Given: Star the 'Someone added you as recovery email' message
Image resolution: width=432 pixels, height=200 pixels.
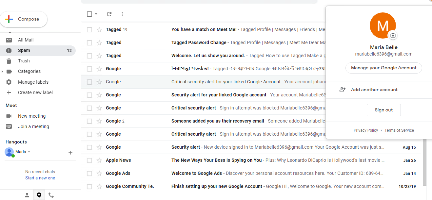Looking at the screenshot, I should click(99, 121).
